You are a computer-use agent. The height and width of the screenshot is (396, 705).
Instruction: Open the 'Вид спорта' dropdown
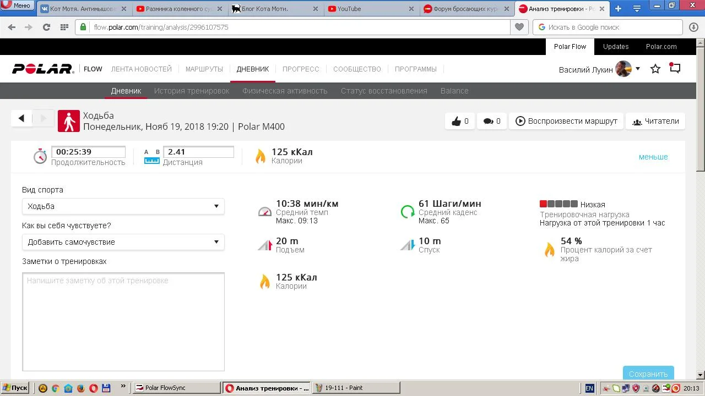click(x=123, y=206)
